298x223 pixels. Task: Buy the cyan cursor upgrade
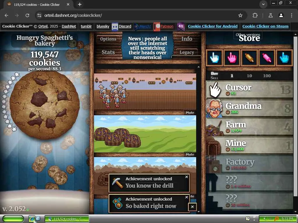tap(284, 58)
